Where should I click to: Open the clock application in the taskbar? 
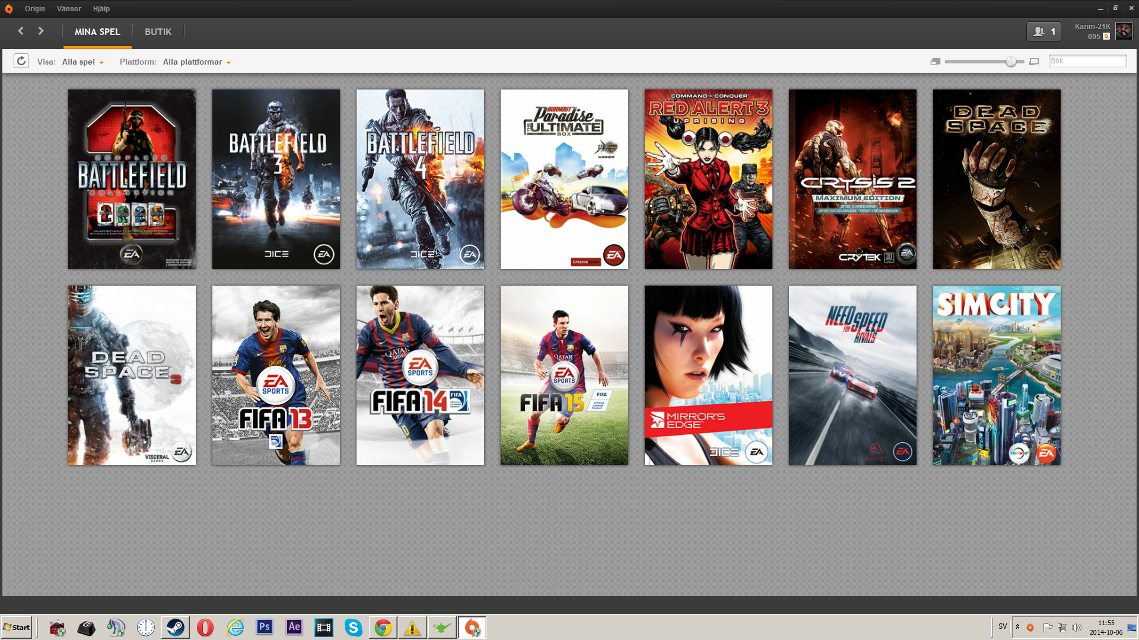(x=146, y=628)
